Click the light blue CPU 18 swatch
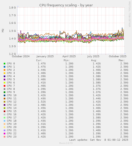 (x=5, y=121)
